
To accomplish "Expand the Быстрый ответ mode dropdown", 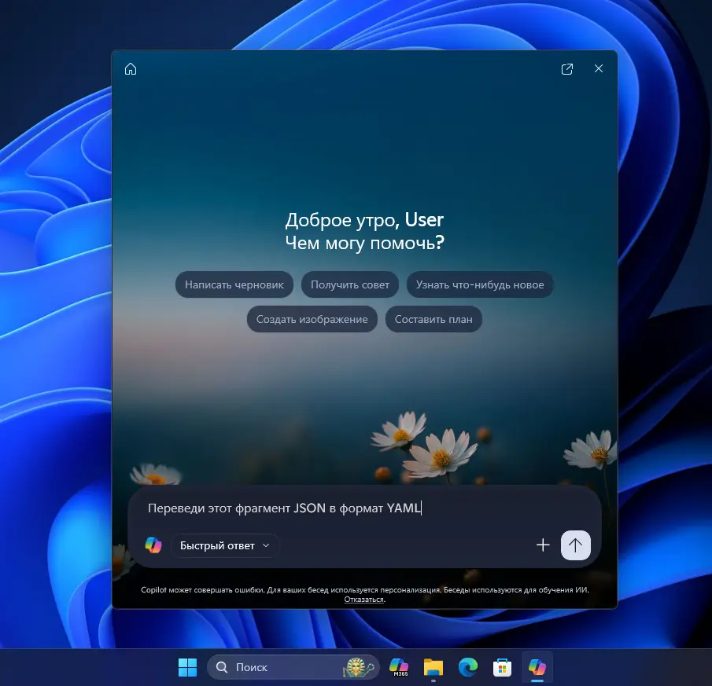I will [225, 545].
